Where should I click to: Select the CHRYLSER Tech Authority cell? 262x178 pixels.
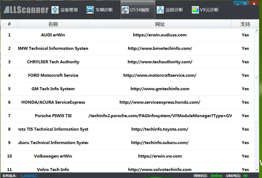click(x=53, y=62)
